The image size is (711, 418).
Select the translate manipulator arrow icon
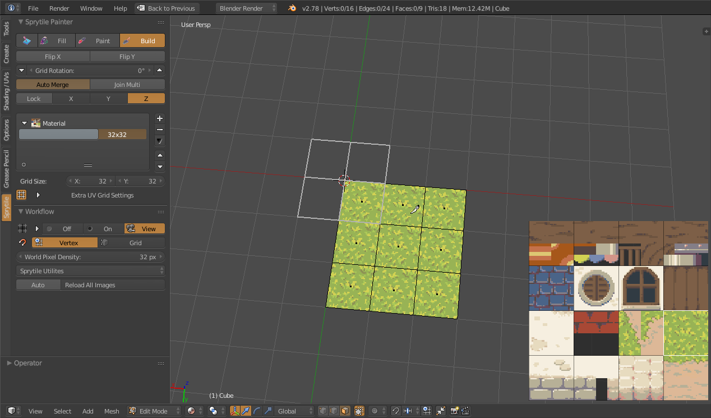pos(246,411)
